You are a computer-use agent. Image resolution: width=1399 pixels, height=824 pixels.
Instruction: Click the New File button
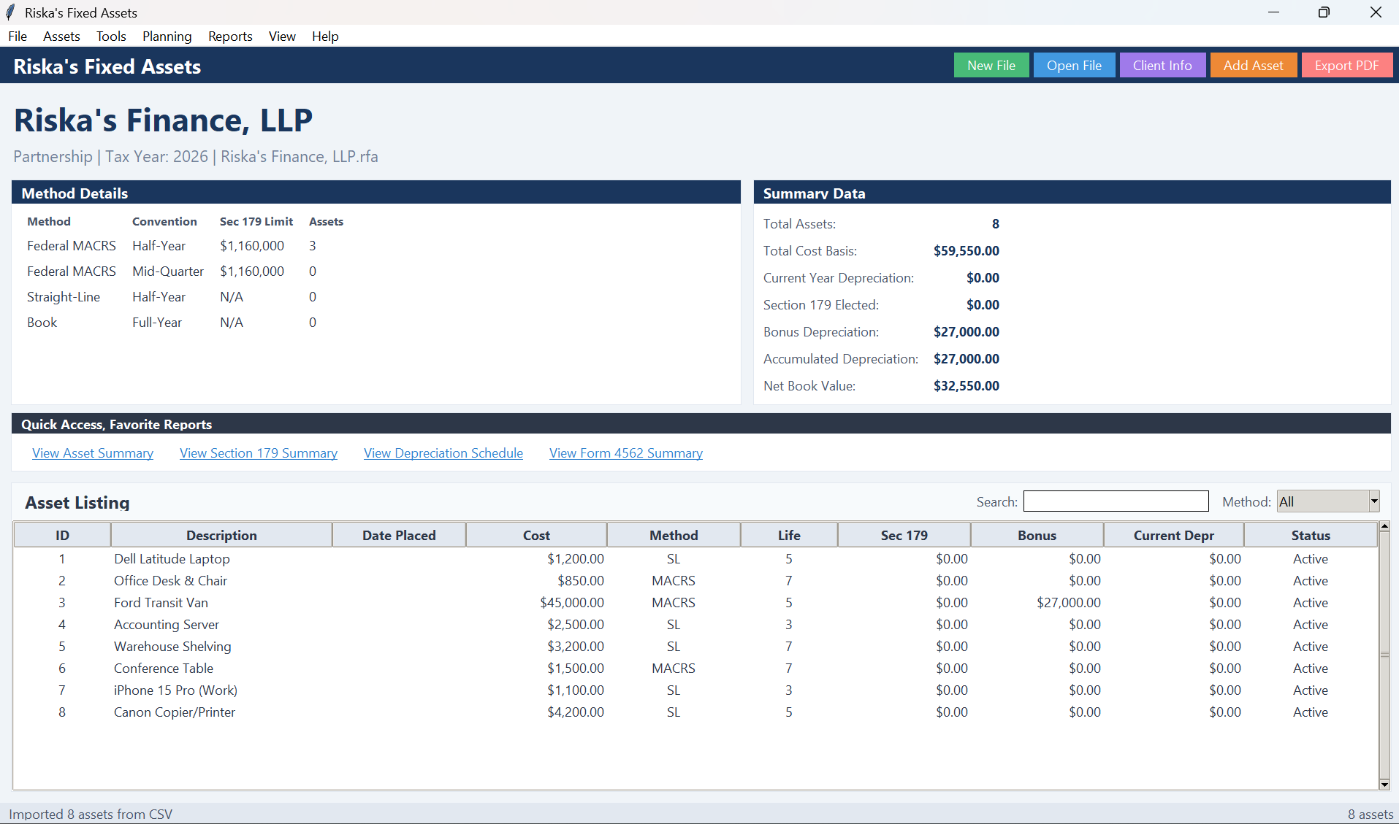pyautogui.click(x=991, y=65)
